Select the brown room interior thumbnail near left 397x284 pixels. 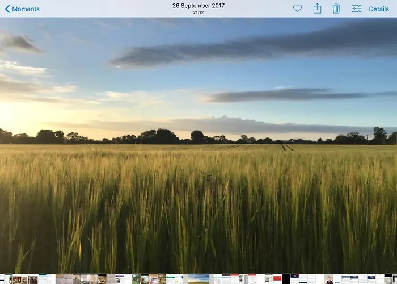16,279
